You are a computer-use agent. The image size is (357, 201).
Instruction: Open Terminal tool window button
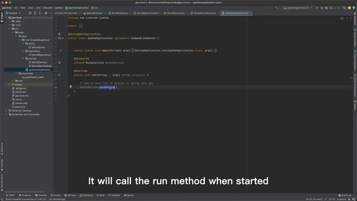[x=41, y=195]
